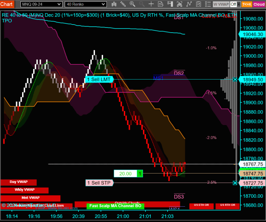The image size is (266, 222).
Task: Click the 18:14 time axis label
Action: (12, 216)
